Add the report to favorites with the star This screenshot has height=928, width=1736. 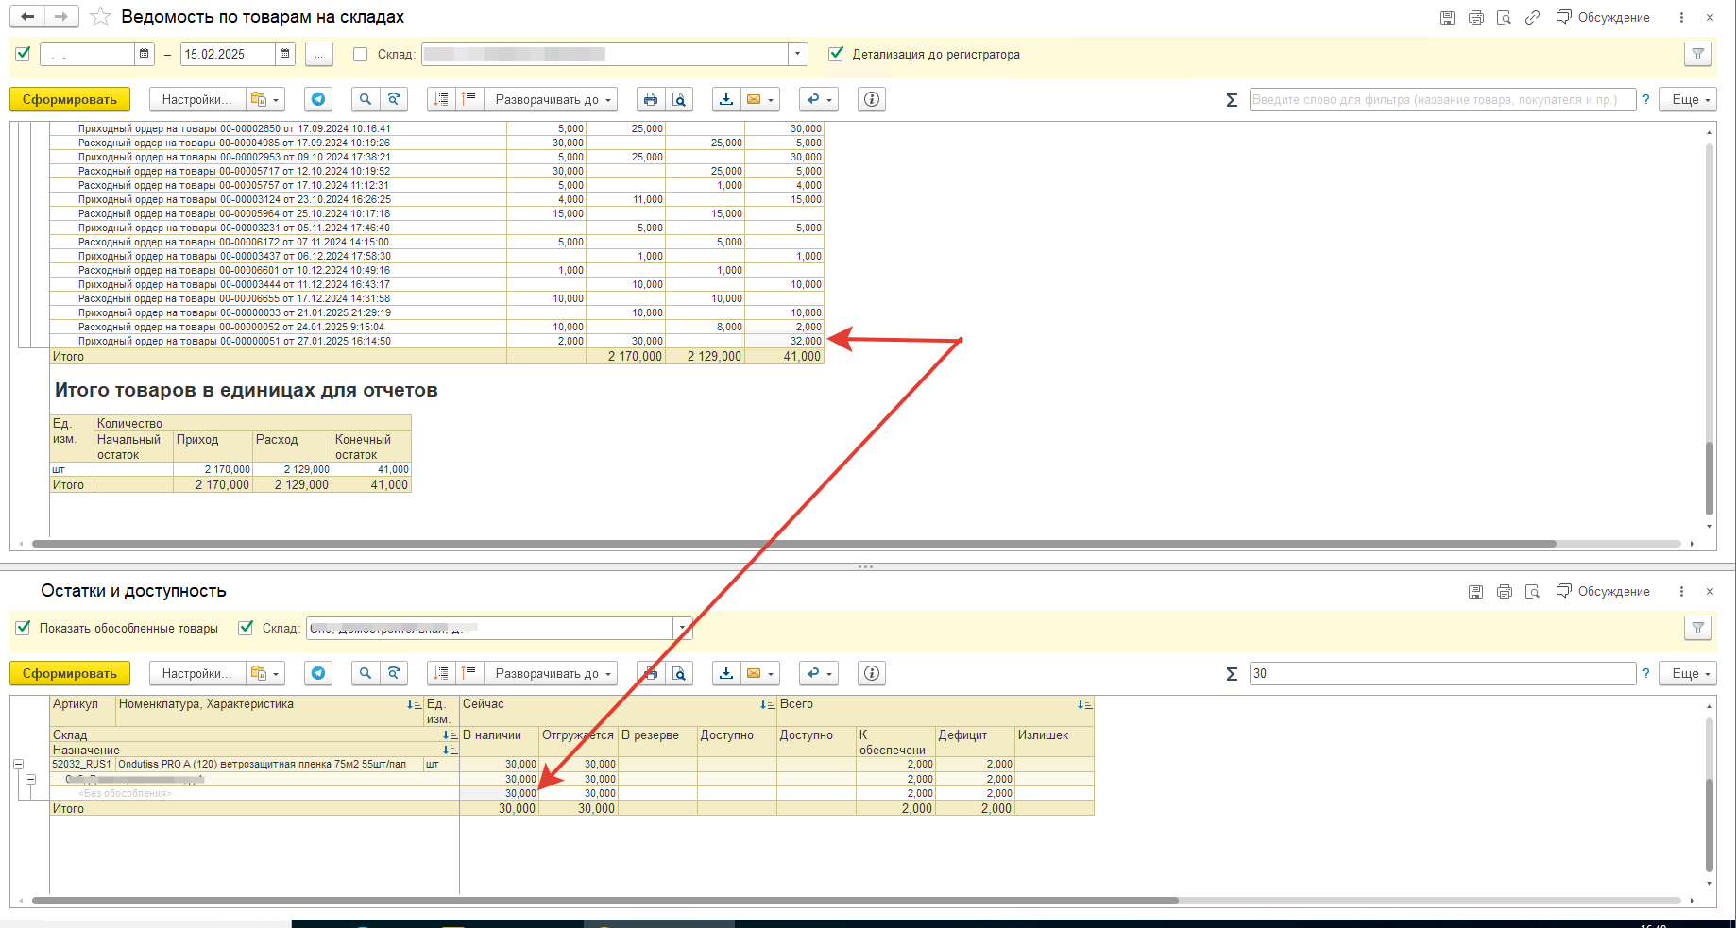pos(100,17)
